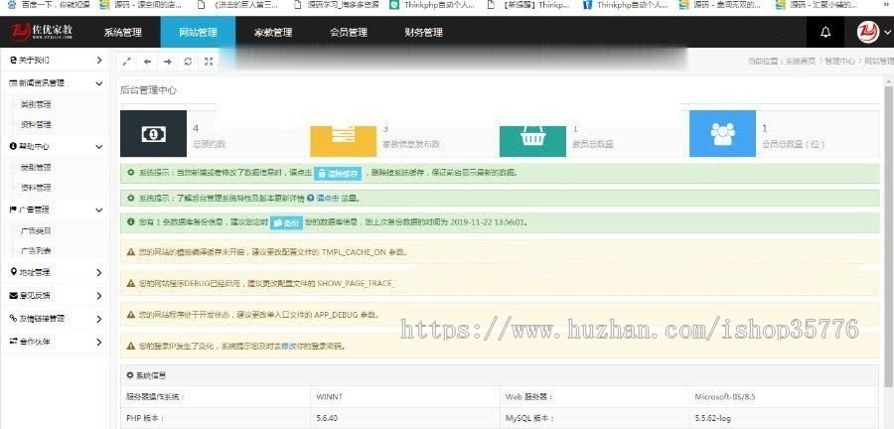Image resolution: width=894 pixels, height=429 pixels.
Task: Open the user menu dropdown arrow beside avatar
Action: [887, 33]
